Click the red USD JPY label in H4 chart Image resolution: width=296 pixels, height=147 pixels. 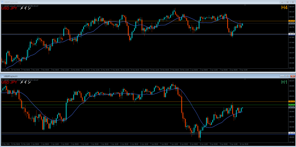[9, 8]
